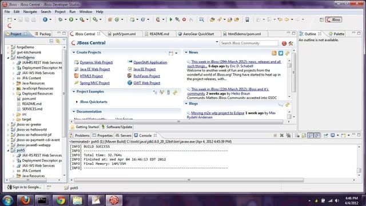
Task: Click the Search JBoss Community input field
Action: point(249,43)
